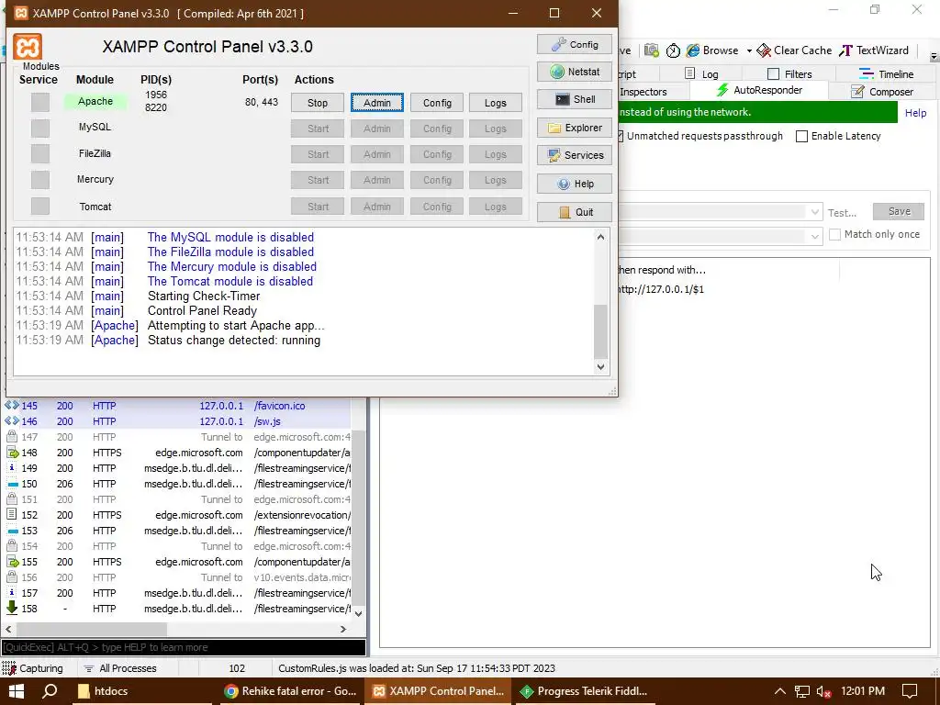Toggle Capturing in Fiddler status bar

pyautogui.click(x=32, y=668)
